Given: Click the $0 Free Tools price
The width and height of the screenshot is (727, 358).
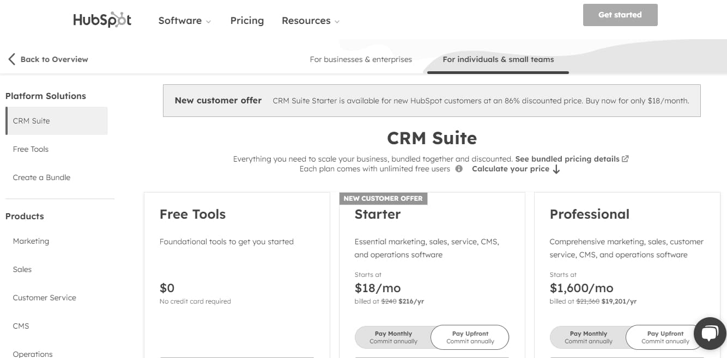Looking at the screenshot, I should [x=167, y=288].
